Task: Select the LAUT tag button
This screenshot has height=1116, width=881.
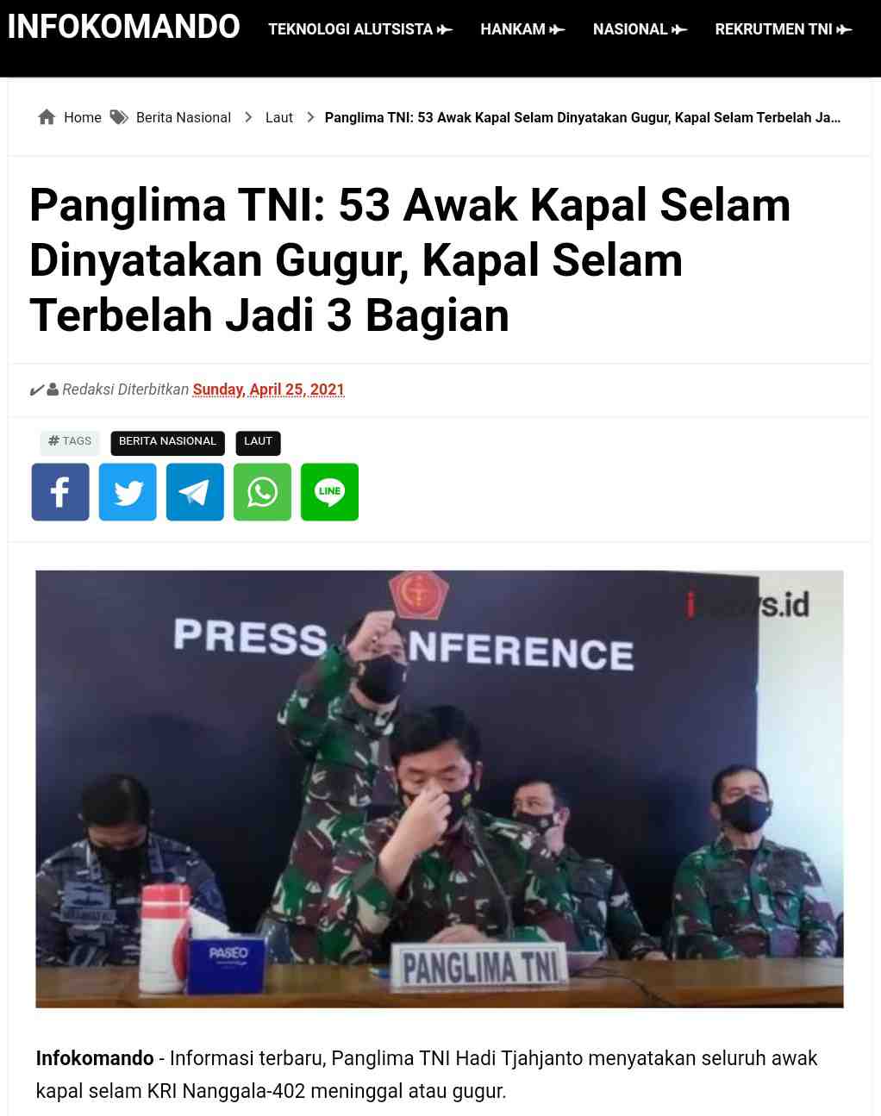Action: pos(258,442)
